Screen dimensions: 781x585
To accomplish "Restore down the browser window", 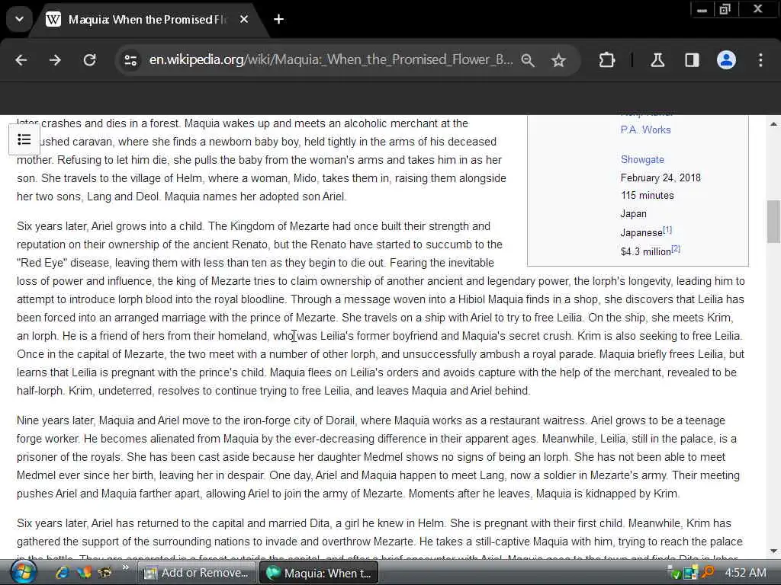I will [x=725, y=9].
